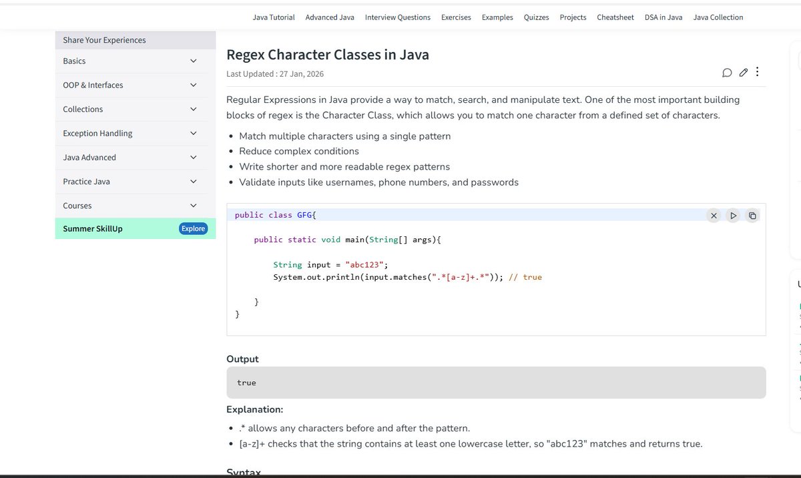
Task: Click the bullet explaining [a-z]+ lowercase check
Action: click(x=471, y=444)
